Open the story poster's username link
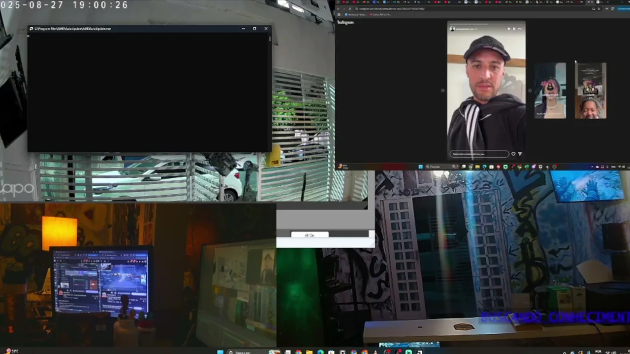The image size is (630, 354). (x=465, y=29)
